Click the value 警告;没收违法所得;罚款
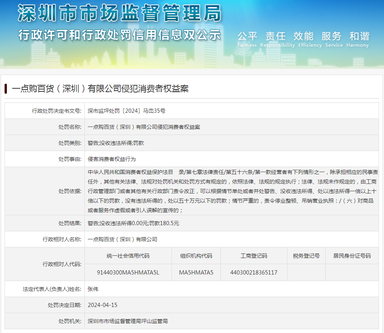This screenshot has height=333, width=384. click(116, 143)
